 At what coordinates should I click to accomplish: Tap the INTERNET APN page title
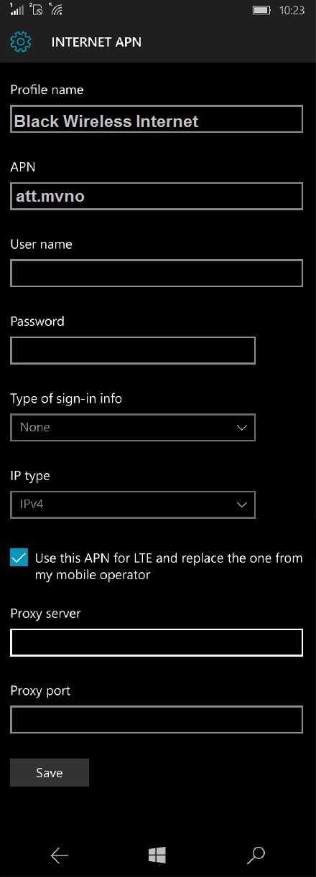click(96, 42)
